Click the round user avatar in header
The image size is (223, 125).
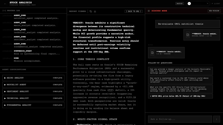coord(189,4)
